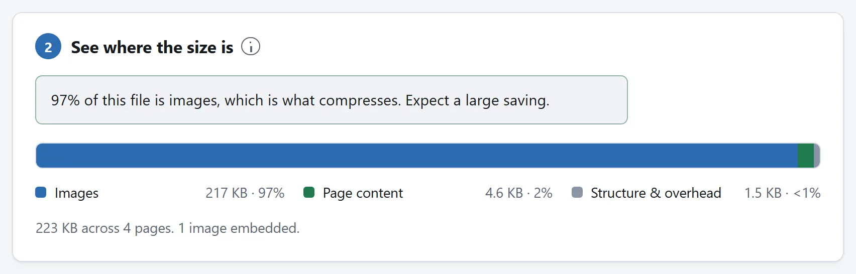856x274 pixels.
Task: Click the "Expect a large saving" sentence
Action: point(477,100)
